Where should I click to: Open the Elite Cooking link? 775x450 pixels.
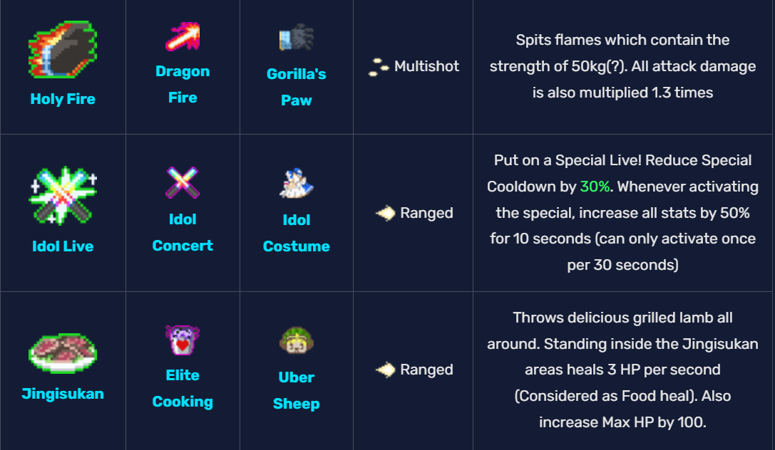(x=183, y=388)
